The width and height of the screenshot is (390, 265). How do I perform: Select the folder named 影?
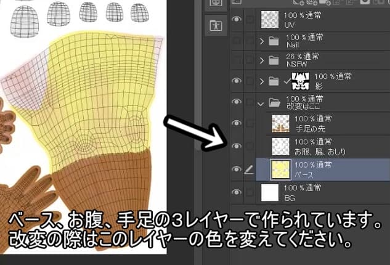pyautogui.click(x=319, y=86)
